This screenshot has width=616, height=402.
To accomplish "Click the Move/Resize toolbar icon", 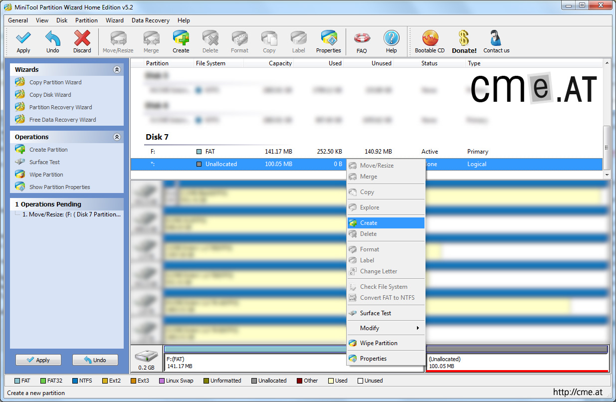I will (x=118, y=38).
